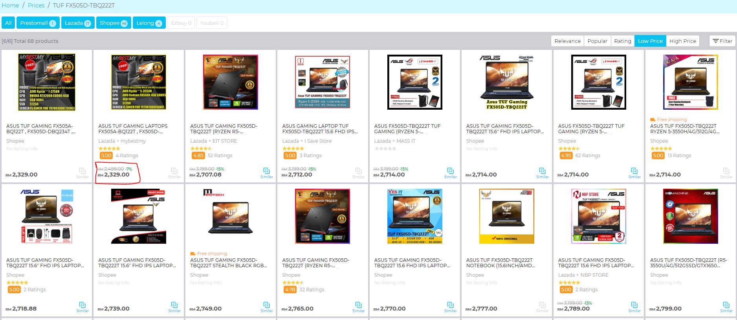Click Similar icon on RM 2,739.00 card
The image size is (737, 320).
pos(174,307)
